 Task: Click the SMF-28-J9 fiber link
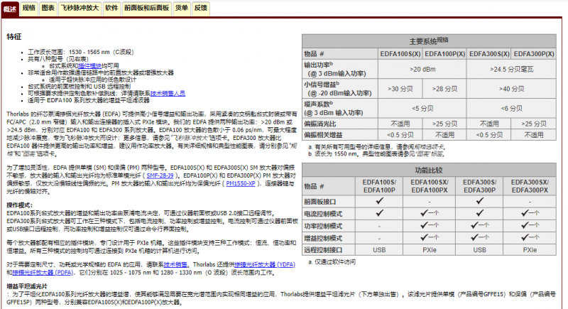point(160,175)
